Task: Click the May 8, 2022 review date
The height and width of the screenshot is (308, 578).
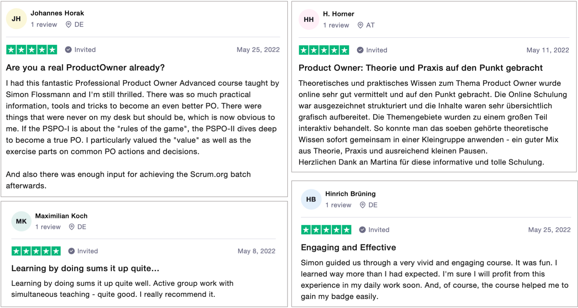Action: [256, 251]
